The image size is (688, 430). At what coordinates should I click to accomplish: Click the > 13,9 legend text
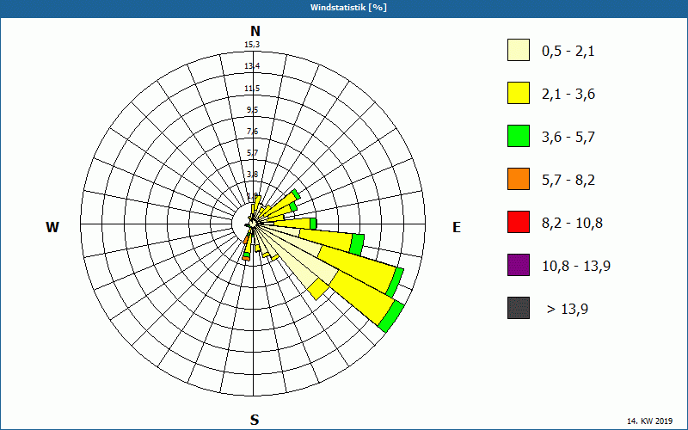pos(568,310)
